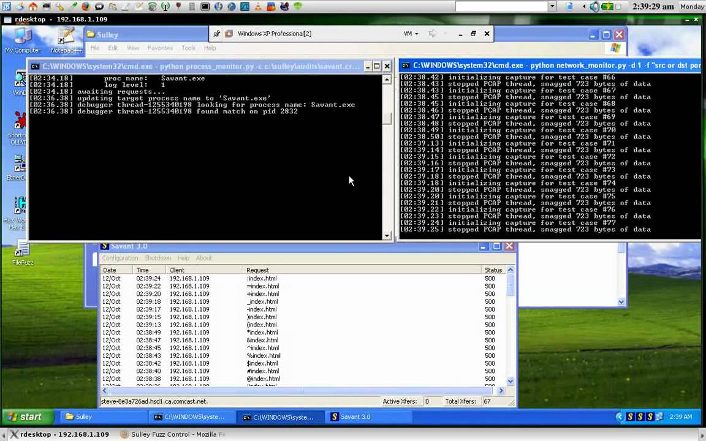Click the color picker dropper icon
The width and height of the screenshot is (706, 441).
(72, 6)
